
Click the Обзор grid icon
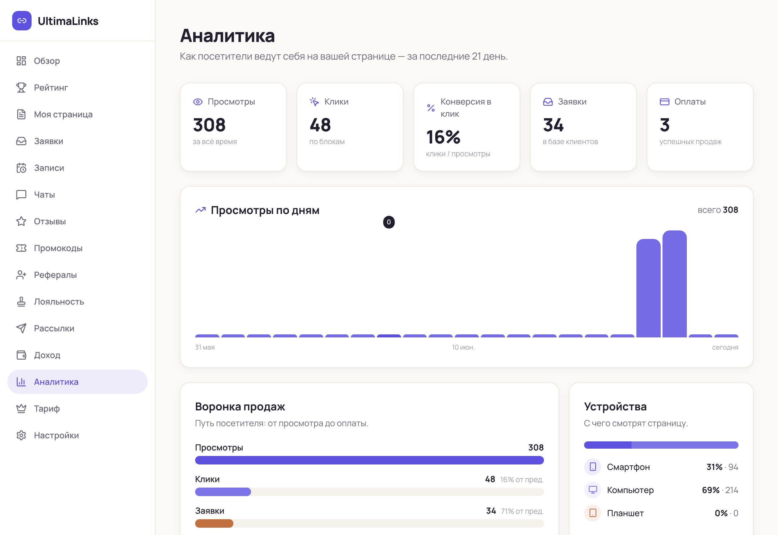coord(21,61)
